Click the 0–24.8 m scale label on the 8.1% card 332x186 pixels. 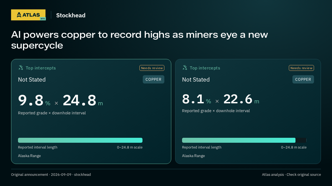click(294, 147)
